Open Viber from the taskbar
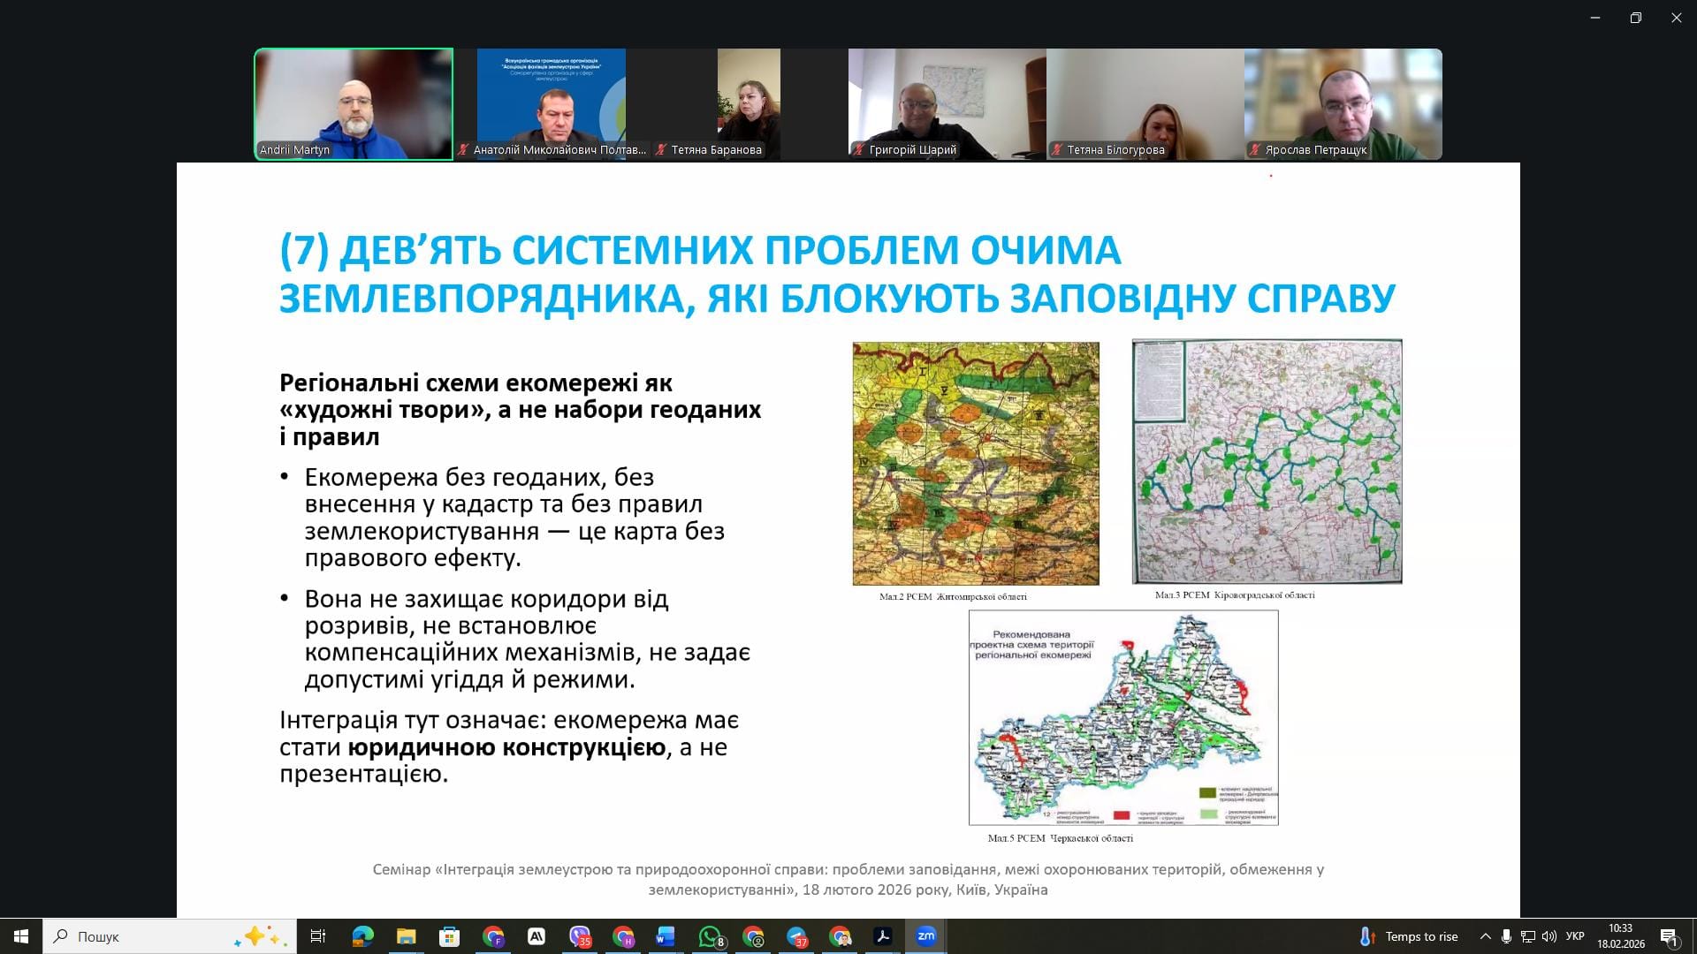 (x=580, y=936)
